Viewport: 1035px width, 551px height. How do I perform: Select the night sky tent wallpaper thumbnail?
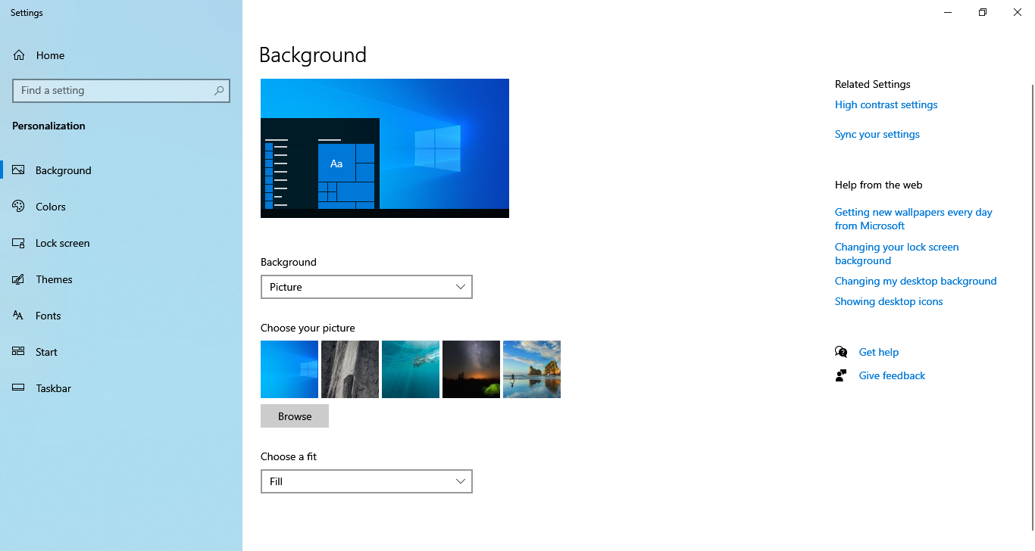click(471, 369)
